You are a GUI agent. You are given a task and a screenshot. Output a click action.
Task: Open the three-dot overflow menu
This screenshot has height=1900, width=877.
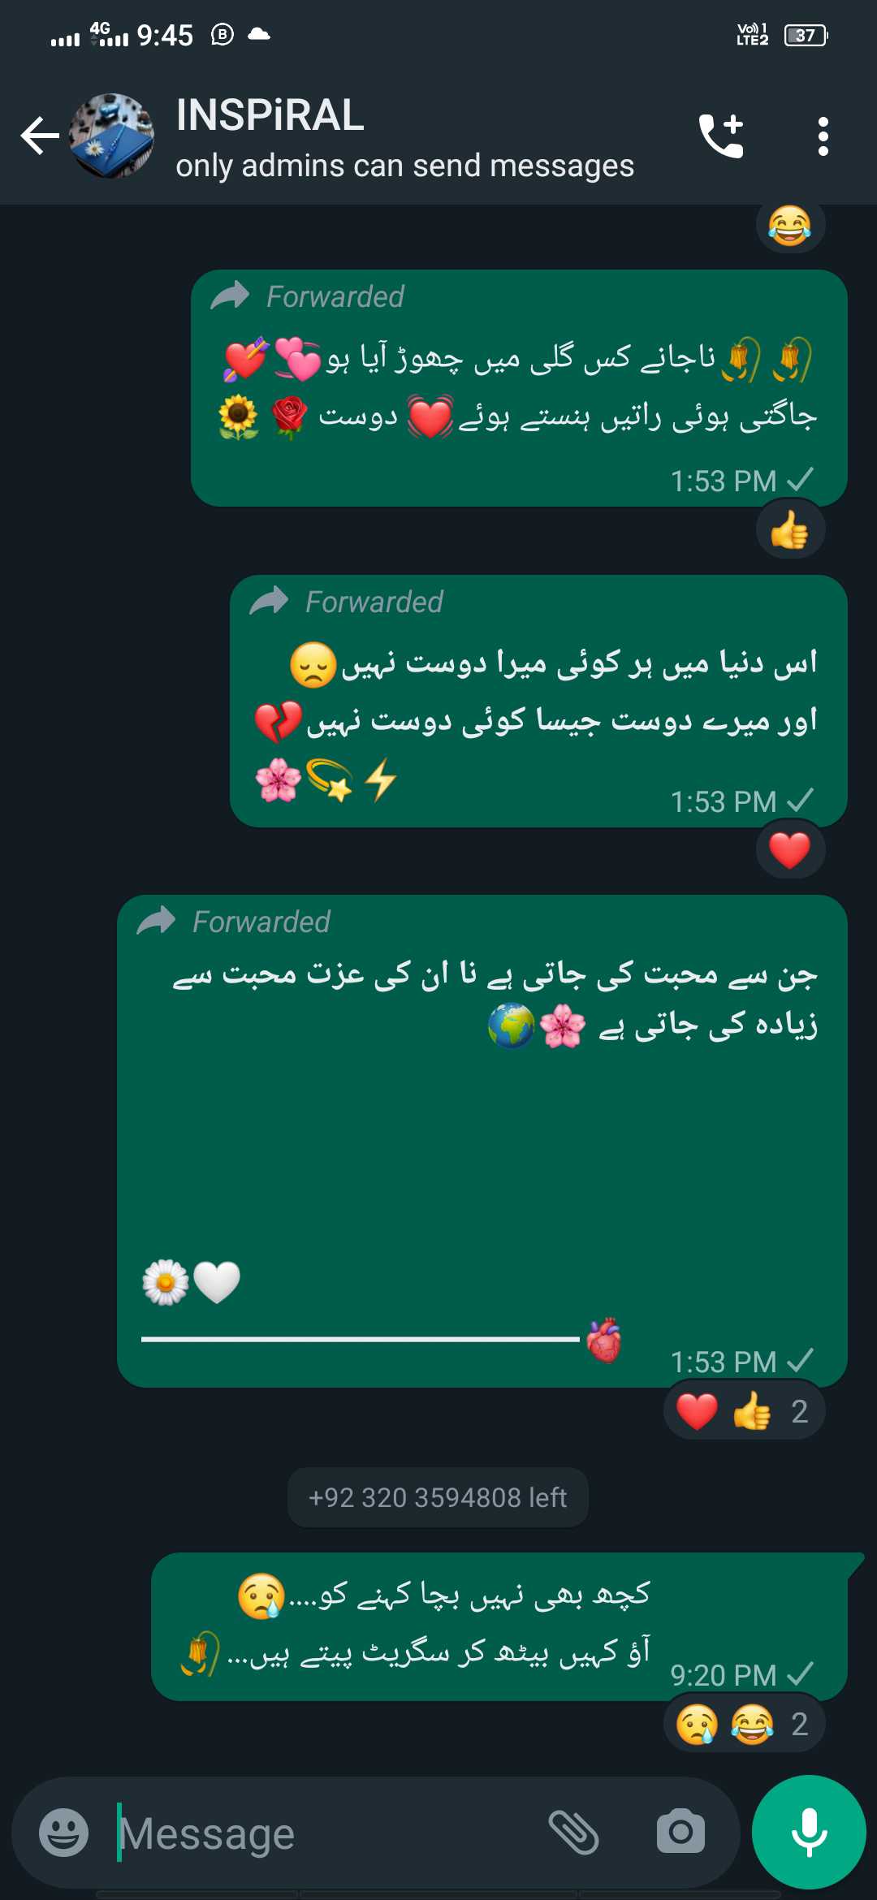823,136
